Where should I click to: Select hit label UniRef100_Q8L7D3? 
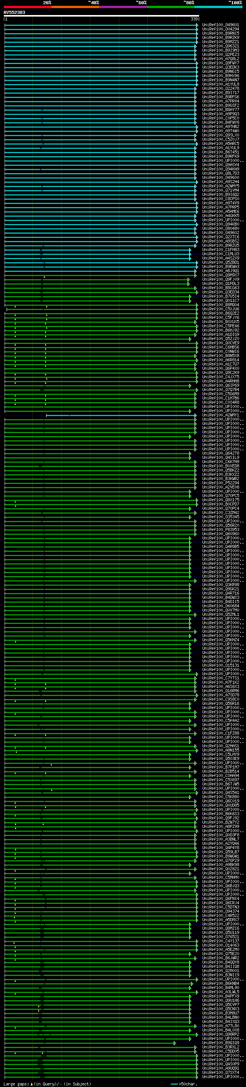tap(220, 174)
